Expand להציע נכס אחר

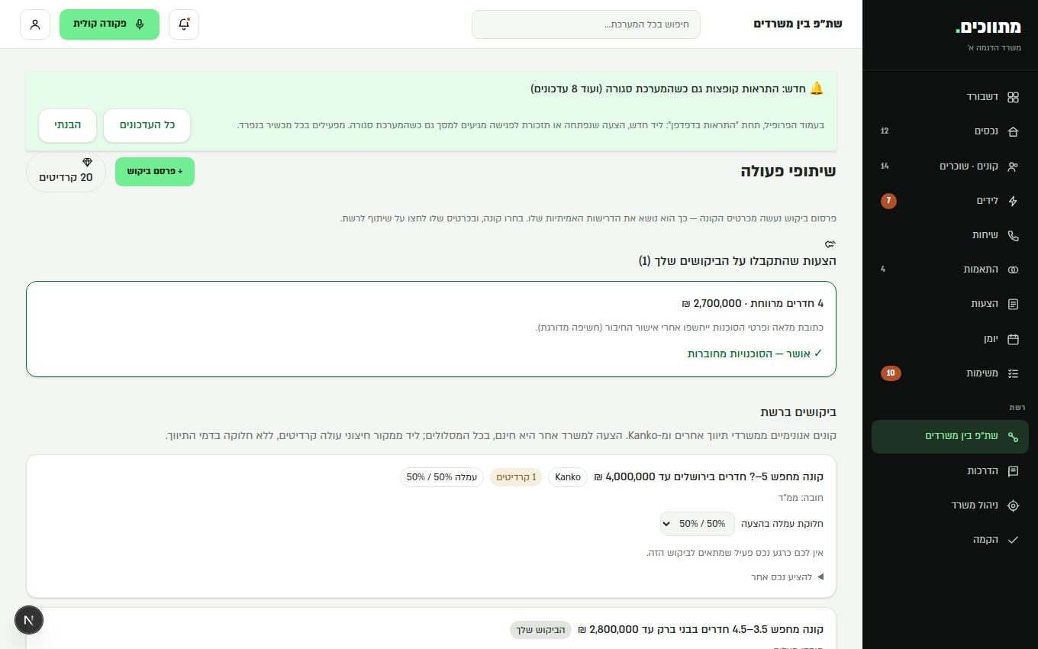(x=788, y=577)
